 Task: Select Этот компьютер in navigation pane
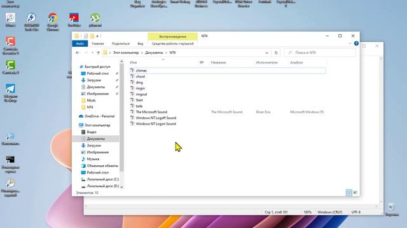tap(97, 125)
